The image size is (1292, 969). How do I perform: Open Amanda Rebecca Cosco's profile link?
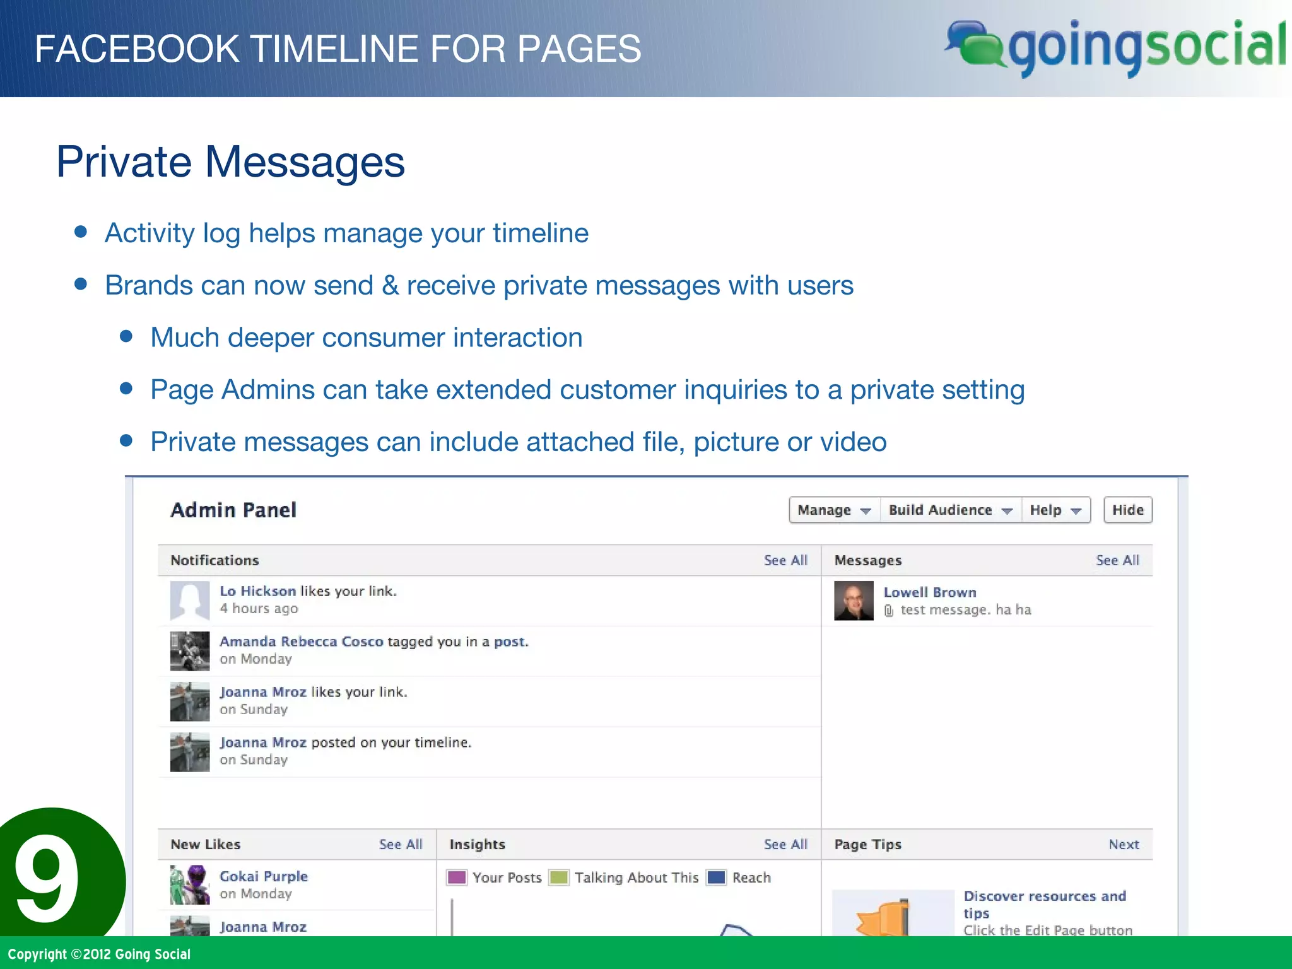[x=301, y=642]
